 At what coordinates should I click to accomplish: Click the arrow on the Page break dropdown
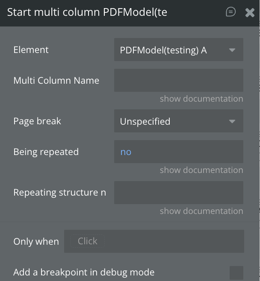point(232,121)
